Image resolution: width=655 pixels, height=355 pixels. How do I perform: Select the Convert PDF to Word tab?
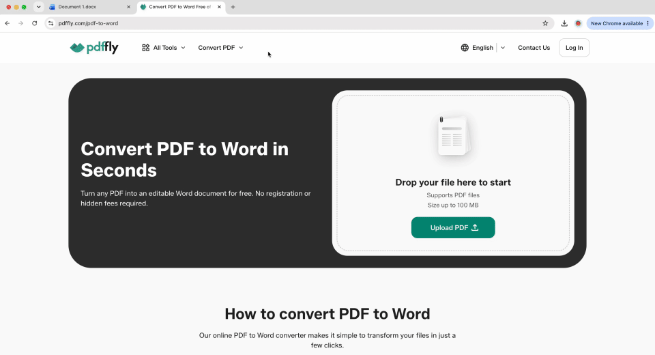[179, 7]
